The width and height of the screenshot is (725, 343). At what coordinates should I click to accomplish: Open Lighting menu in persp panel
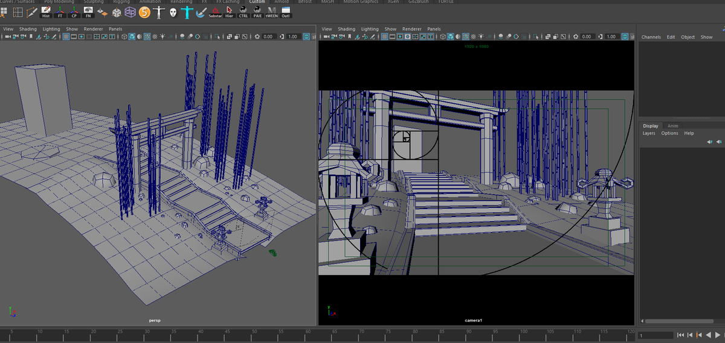click(51, 29)
